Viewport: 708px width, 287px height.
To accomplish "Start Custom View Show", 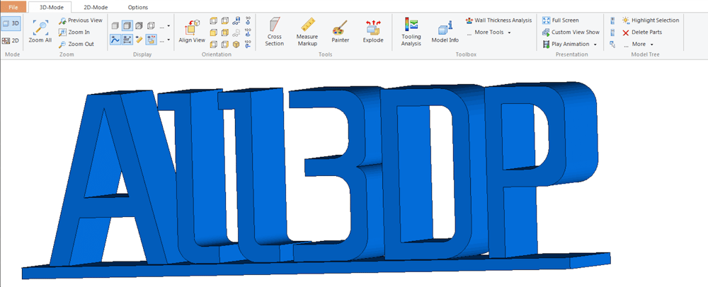I will tap(571, 33).
